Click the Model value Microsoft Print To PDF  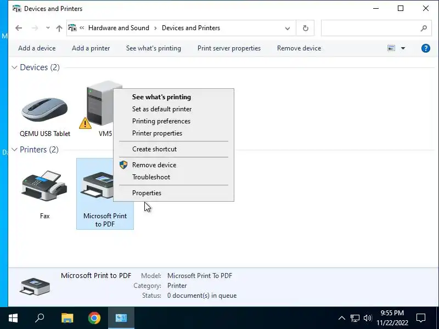[200, 276]
